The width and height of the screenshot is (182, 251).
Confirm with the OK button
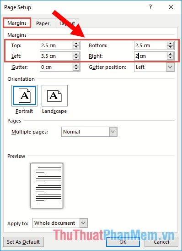coord(123,242)
